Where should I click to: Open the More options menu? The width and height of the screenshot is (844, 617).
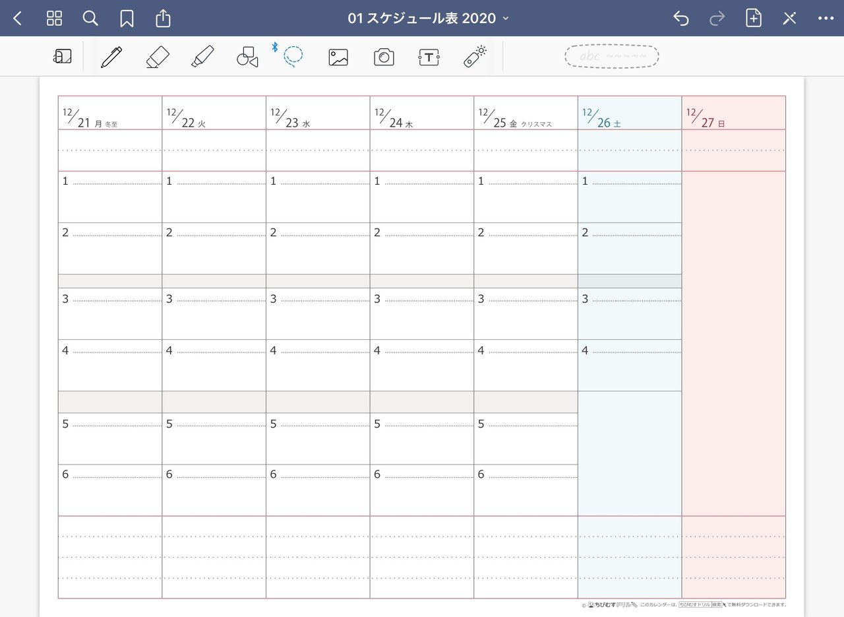pos(826,18)
